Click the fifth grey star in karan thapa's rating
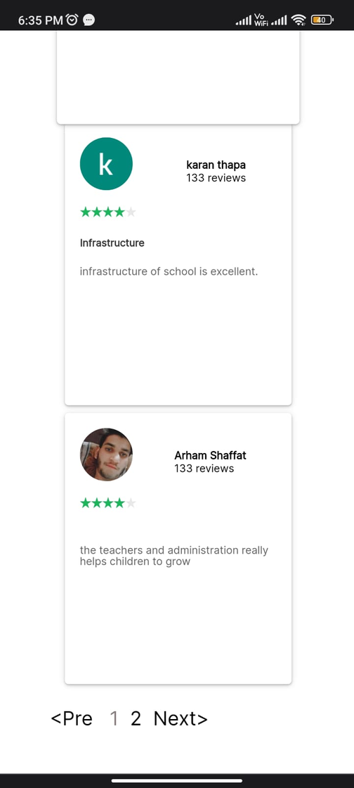Image resolution: width=354 pixels, height=788 pixels. pos(131,212)
